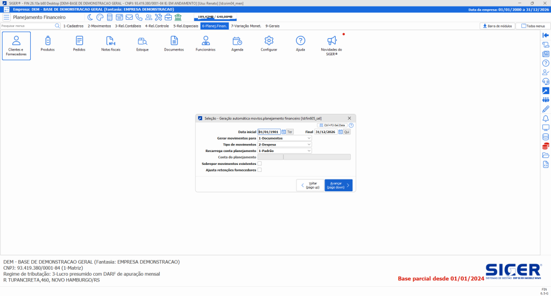Open the folder icon in right sidebar
This screenshot has width=551, height=296.
click(x=546, y=155)
